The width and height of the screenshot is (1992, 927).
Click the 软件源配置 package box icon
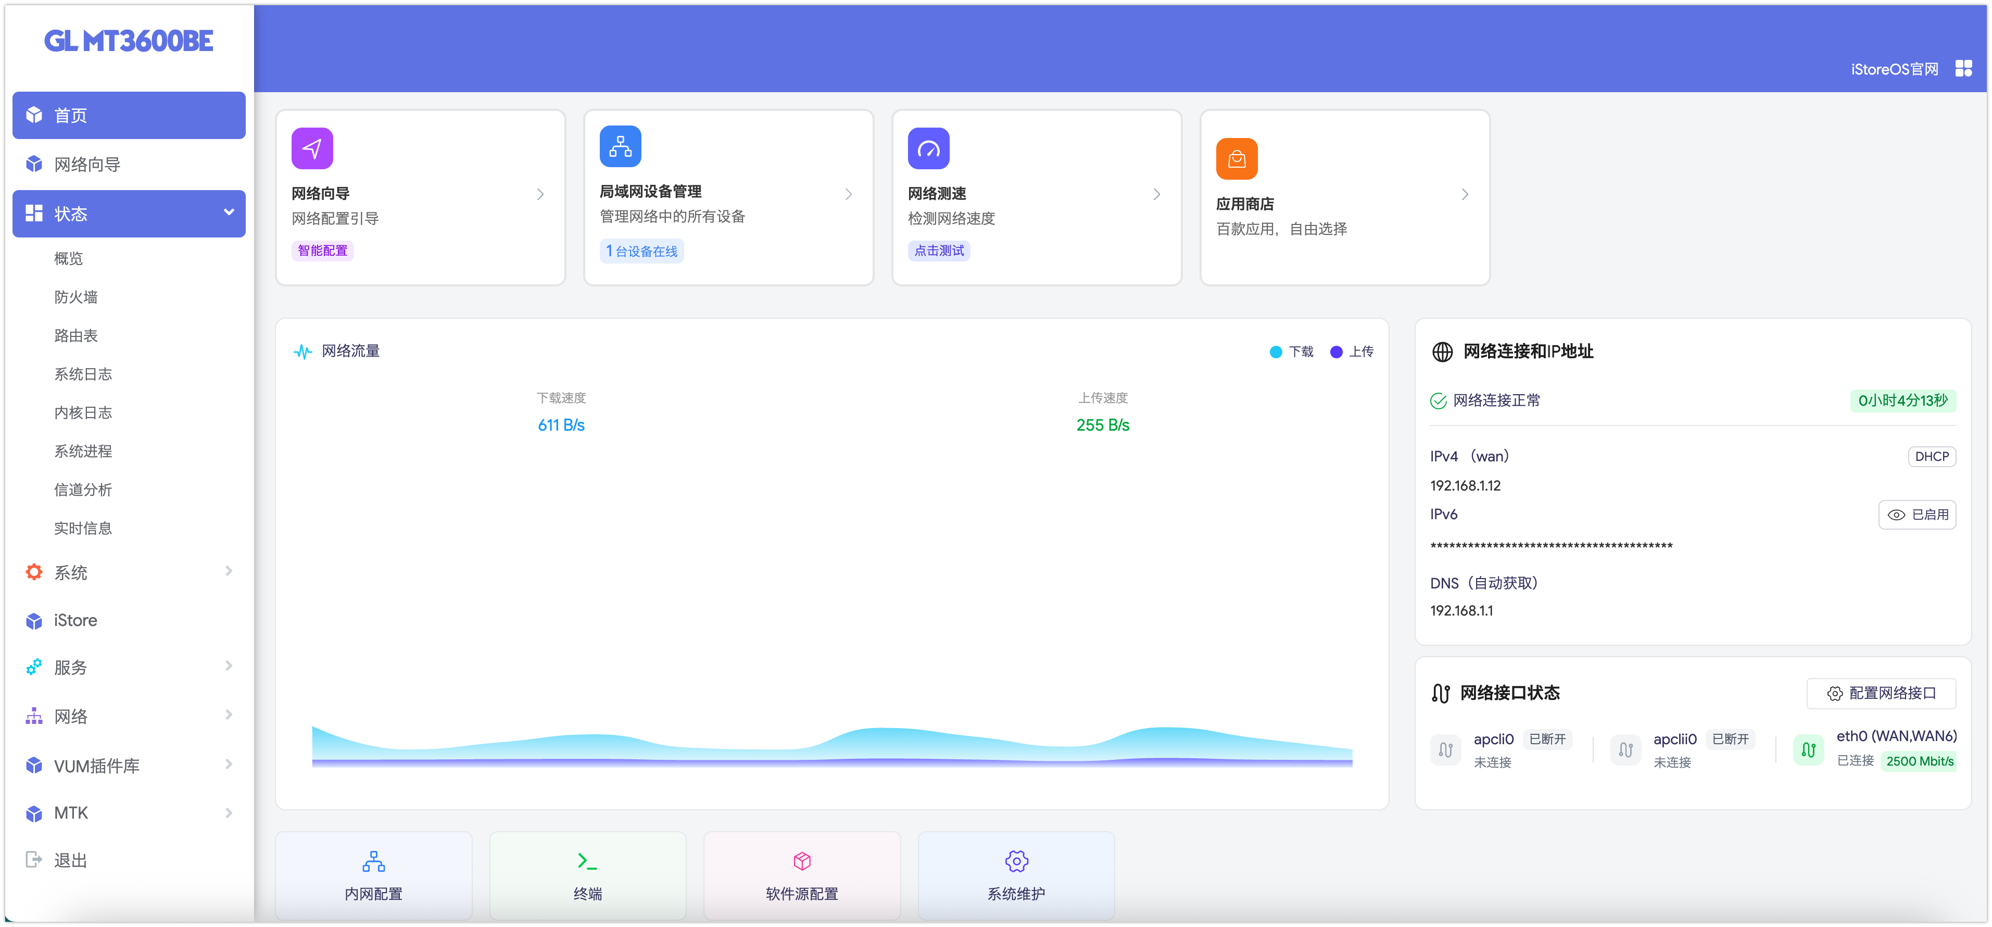802,861
